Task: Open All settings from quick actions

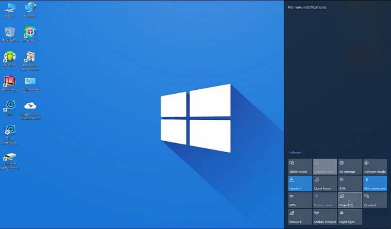Action: 350,167
